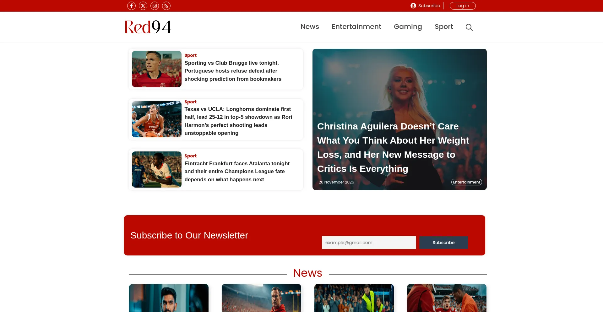The width and height of the screenshot is (603, 312).
Task: Go to the Red94 logo homepage
Action: click(x=148, y=27)
